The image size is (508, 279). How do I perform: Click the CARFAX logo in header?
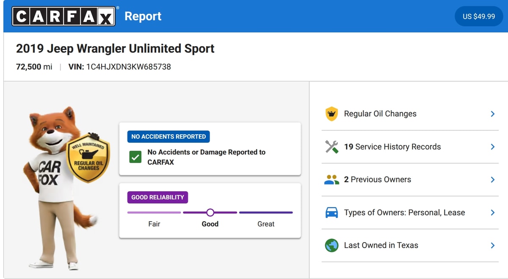[x=63, y=16]
